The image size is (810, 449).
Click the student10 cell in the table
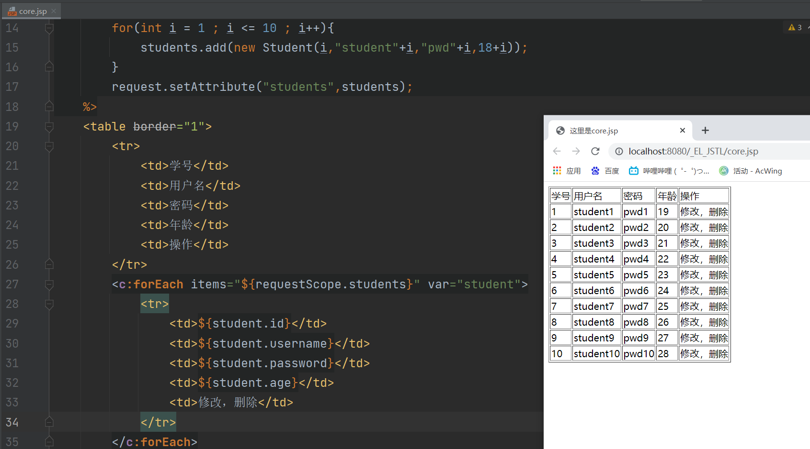coord(597,354)
